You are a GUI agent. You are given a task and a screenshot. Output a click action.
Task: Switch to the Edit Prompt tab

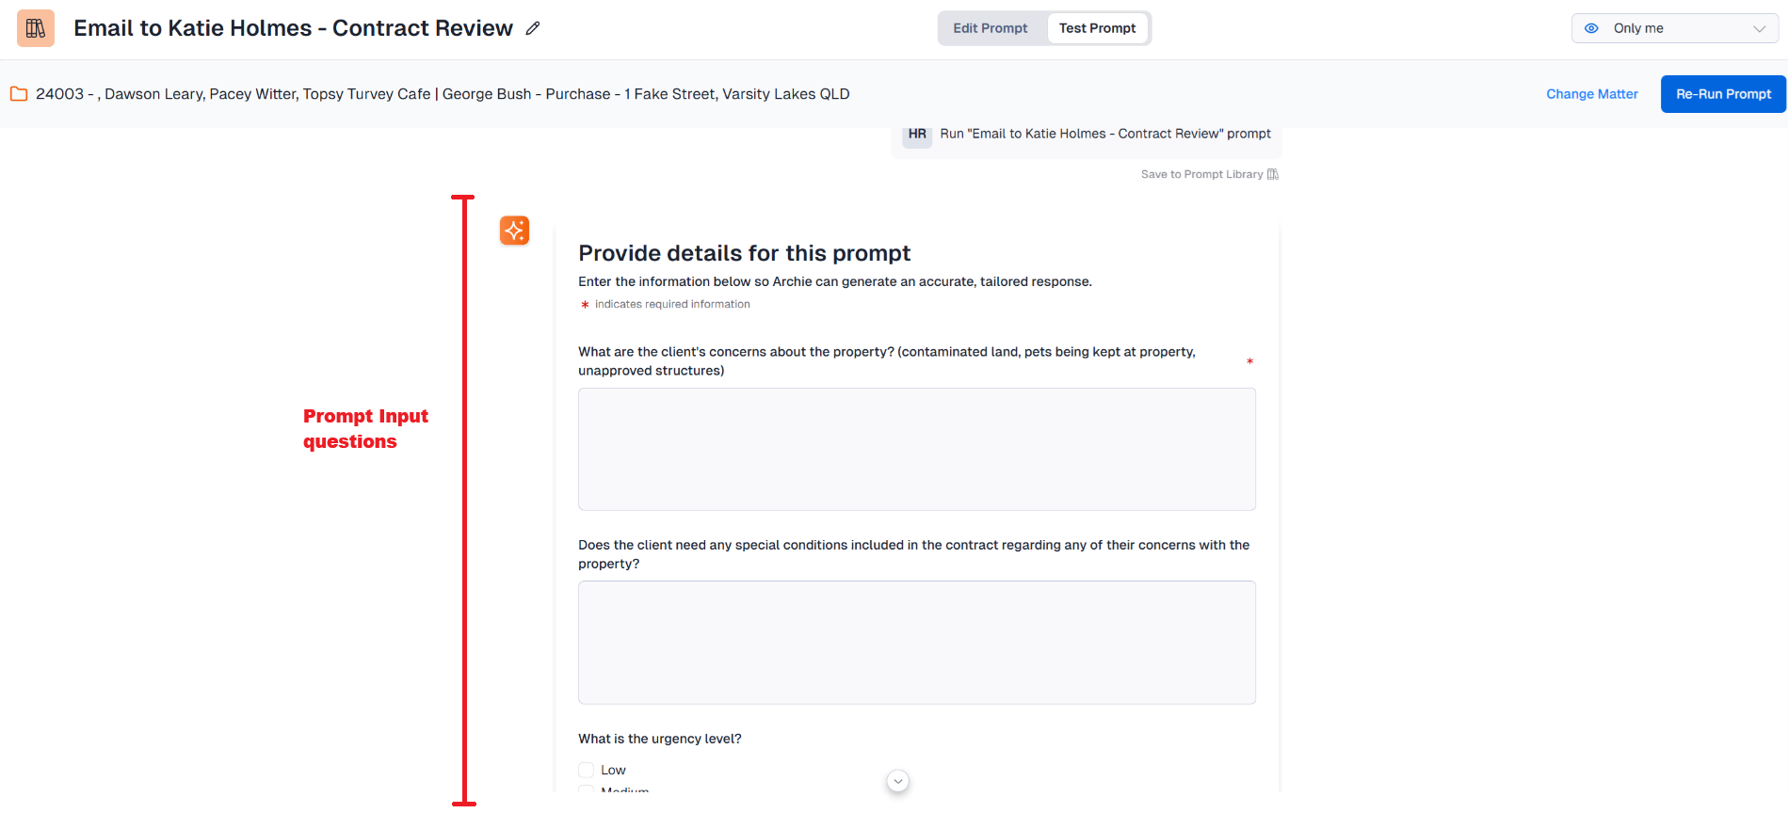tap(990, 28)
